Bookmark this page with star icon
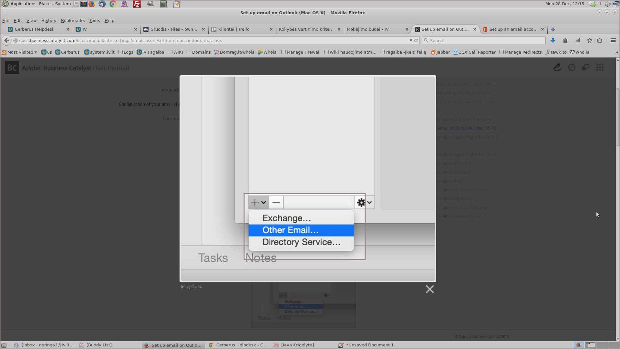Screen dimensions: 620x349 [x=590, y=40]
